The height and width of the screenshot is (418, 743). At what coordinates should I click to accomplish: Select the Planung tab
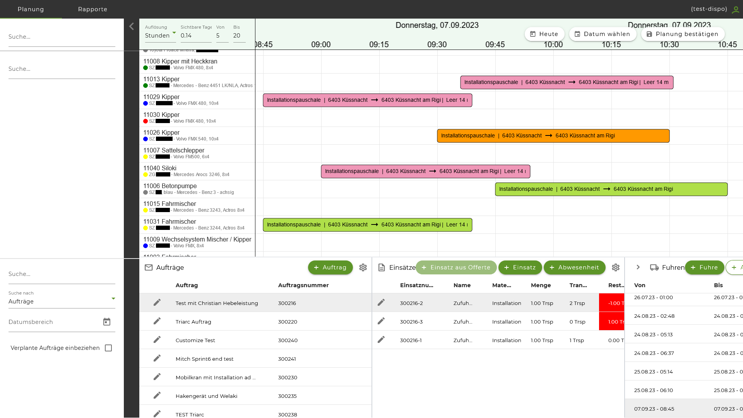pyautogui.click(x=31, y=9)
